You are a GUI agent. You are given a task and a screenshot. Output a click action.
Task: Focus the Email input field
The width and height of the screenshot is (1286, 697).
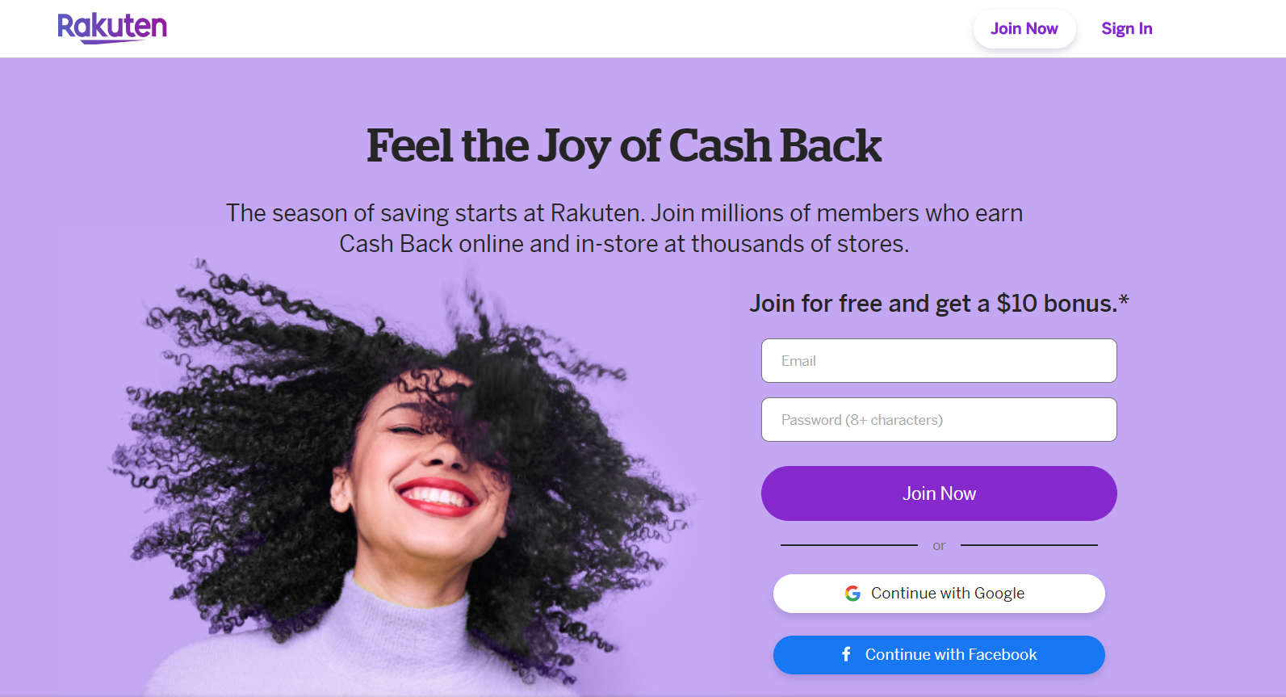(939, 361)
